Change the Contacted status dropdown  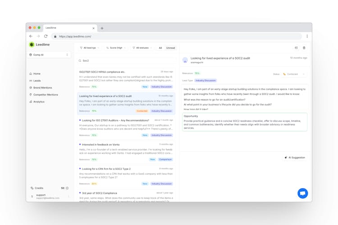pos(294,74)
